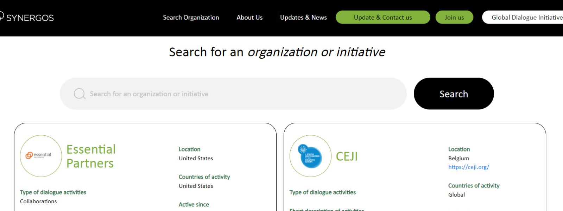Image resolution: width=563 pixels, height=211 pixels.
Task: Click the Active since label for Essential Partners
Action: 194,204
